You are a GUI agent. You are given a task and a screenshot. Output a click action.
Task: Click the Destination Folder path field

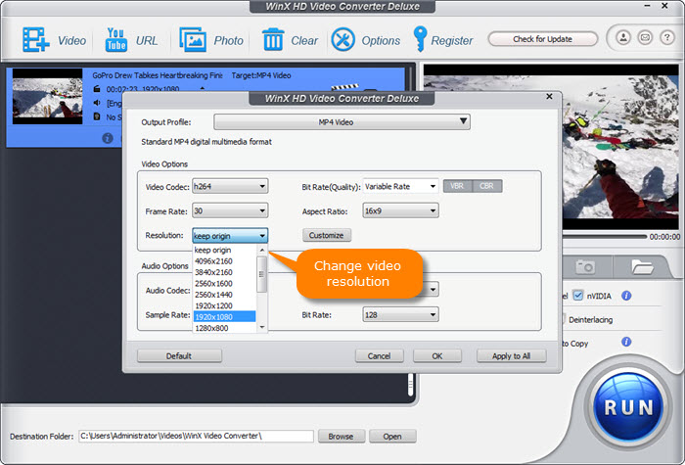click(196, 436)
